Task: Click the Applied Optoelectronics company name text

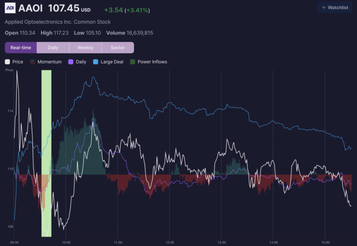Action: (58, 22)
